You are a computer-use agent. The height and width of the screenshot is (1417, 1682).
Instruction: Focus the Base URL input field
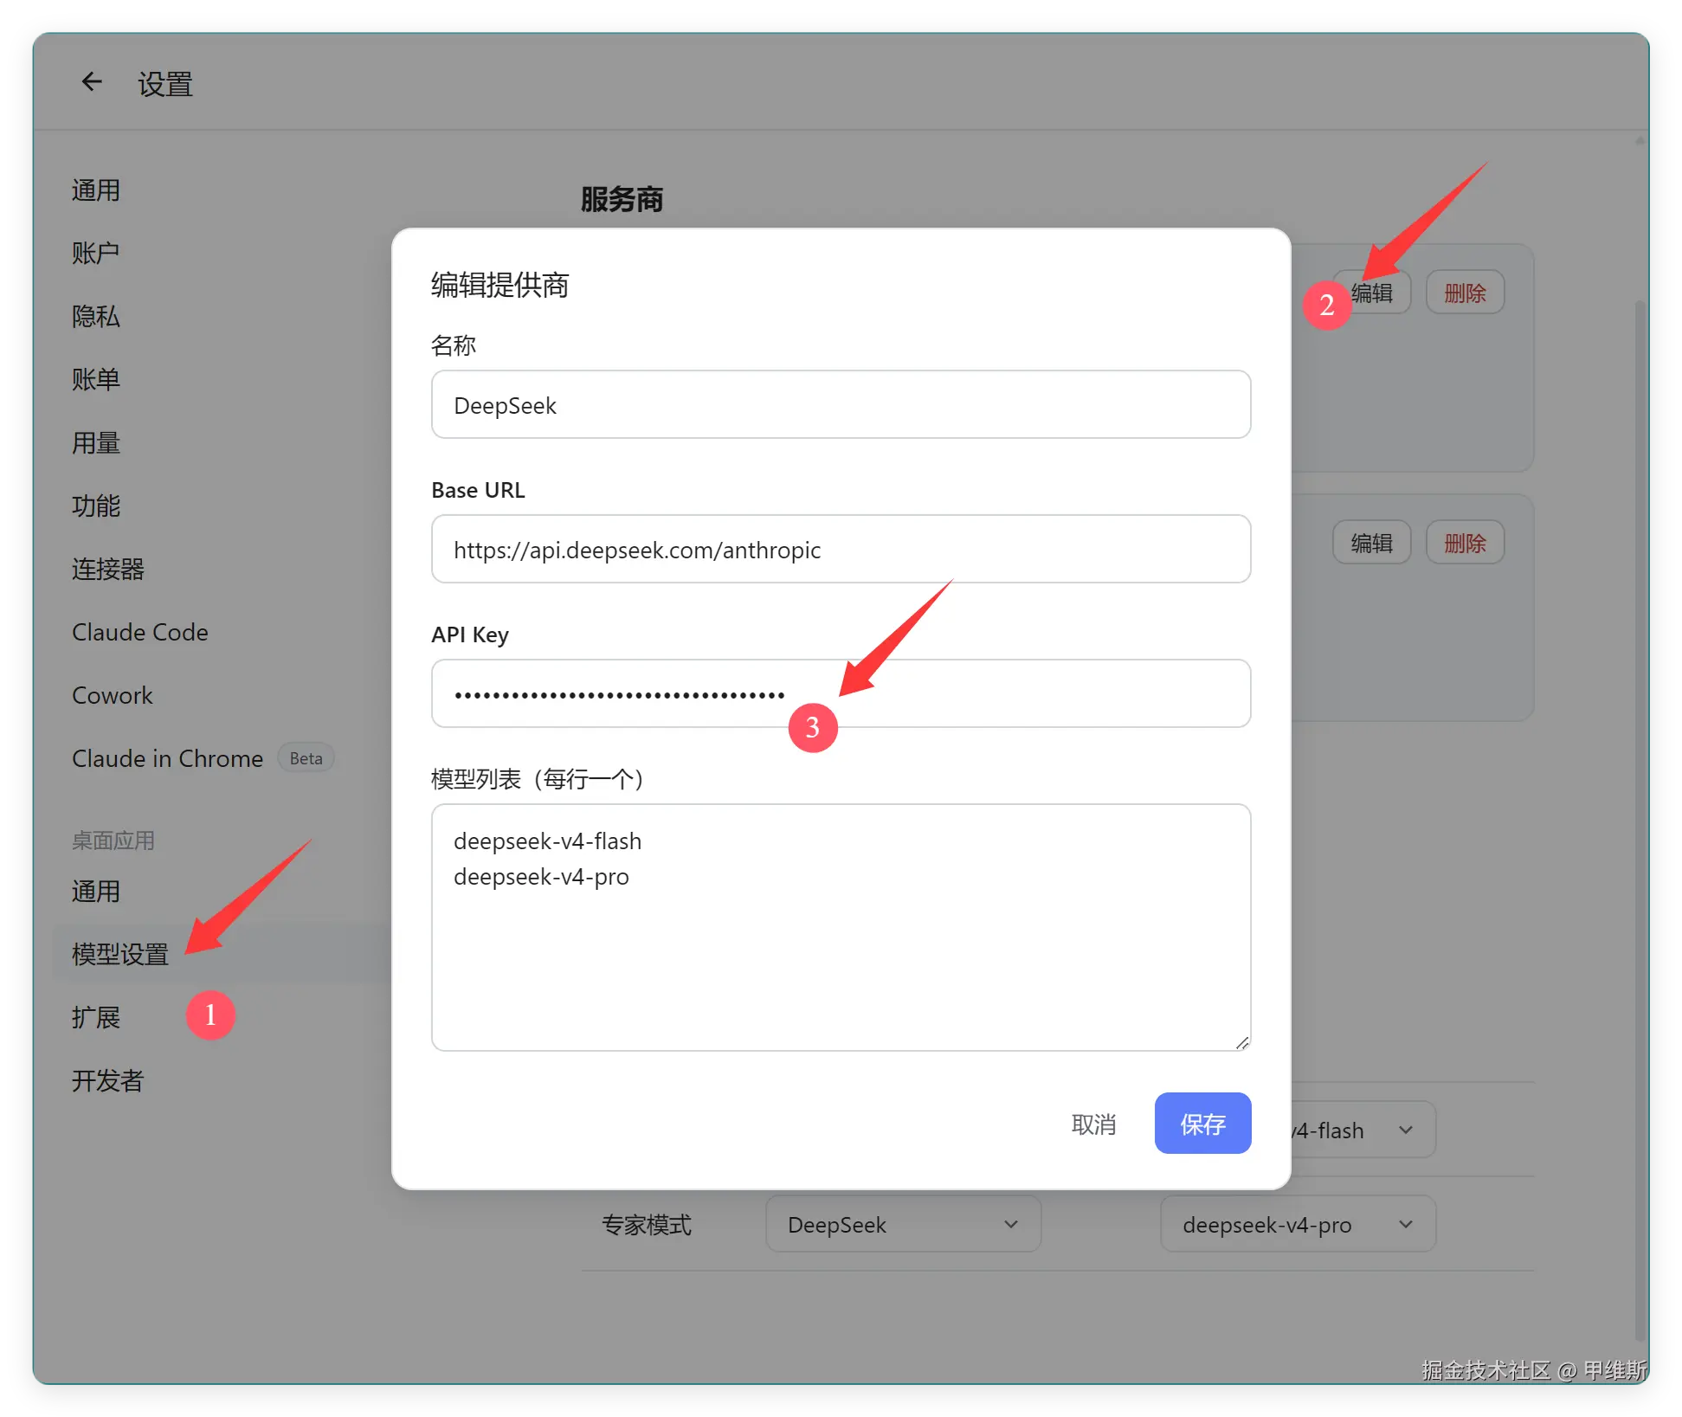[x=841, y=550]
